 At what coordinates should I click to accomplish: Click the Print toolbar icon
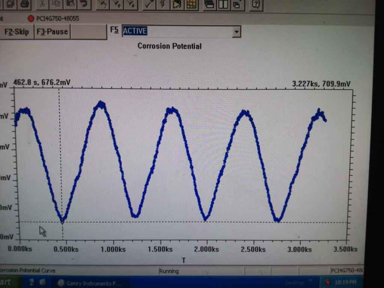[x=24, y=4]
